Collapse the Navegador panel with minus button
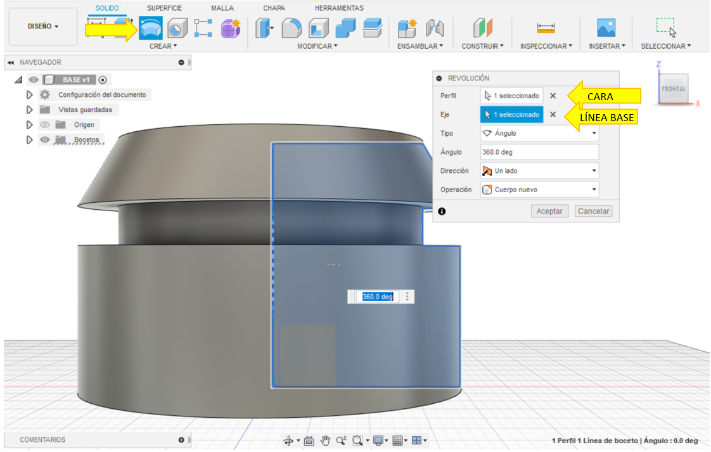The width and height of the screenshot is (711, 452). pyautogui.click(x=181, y=63)
